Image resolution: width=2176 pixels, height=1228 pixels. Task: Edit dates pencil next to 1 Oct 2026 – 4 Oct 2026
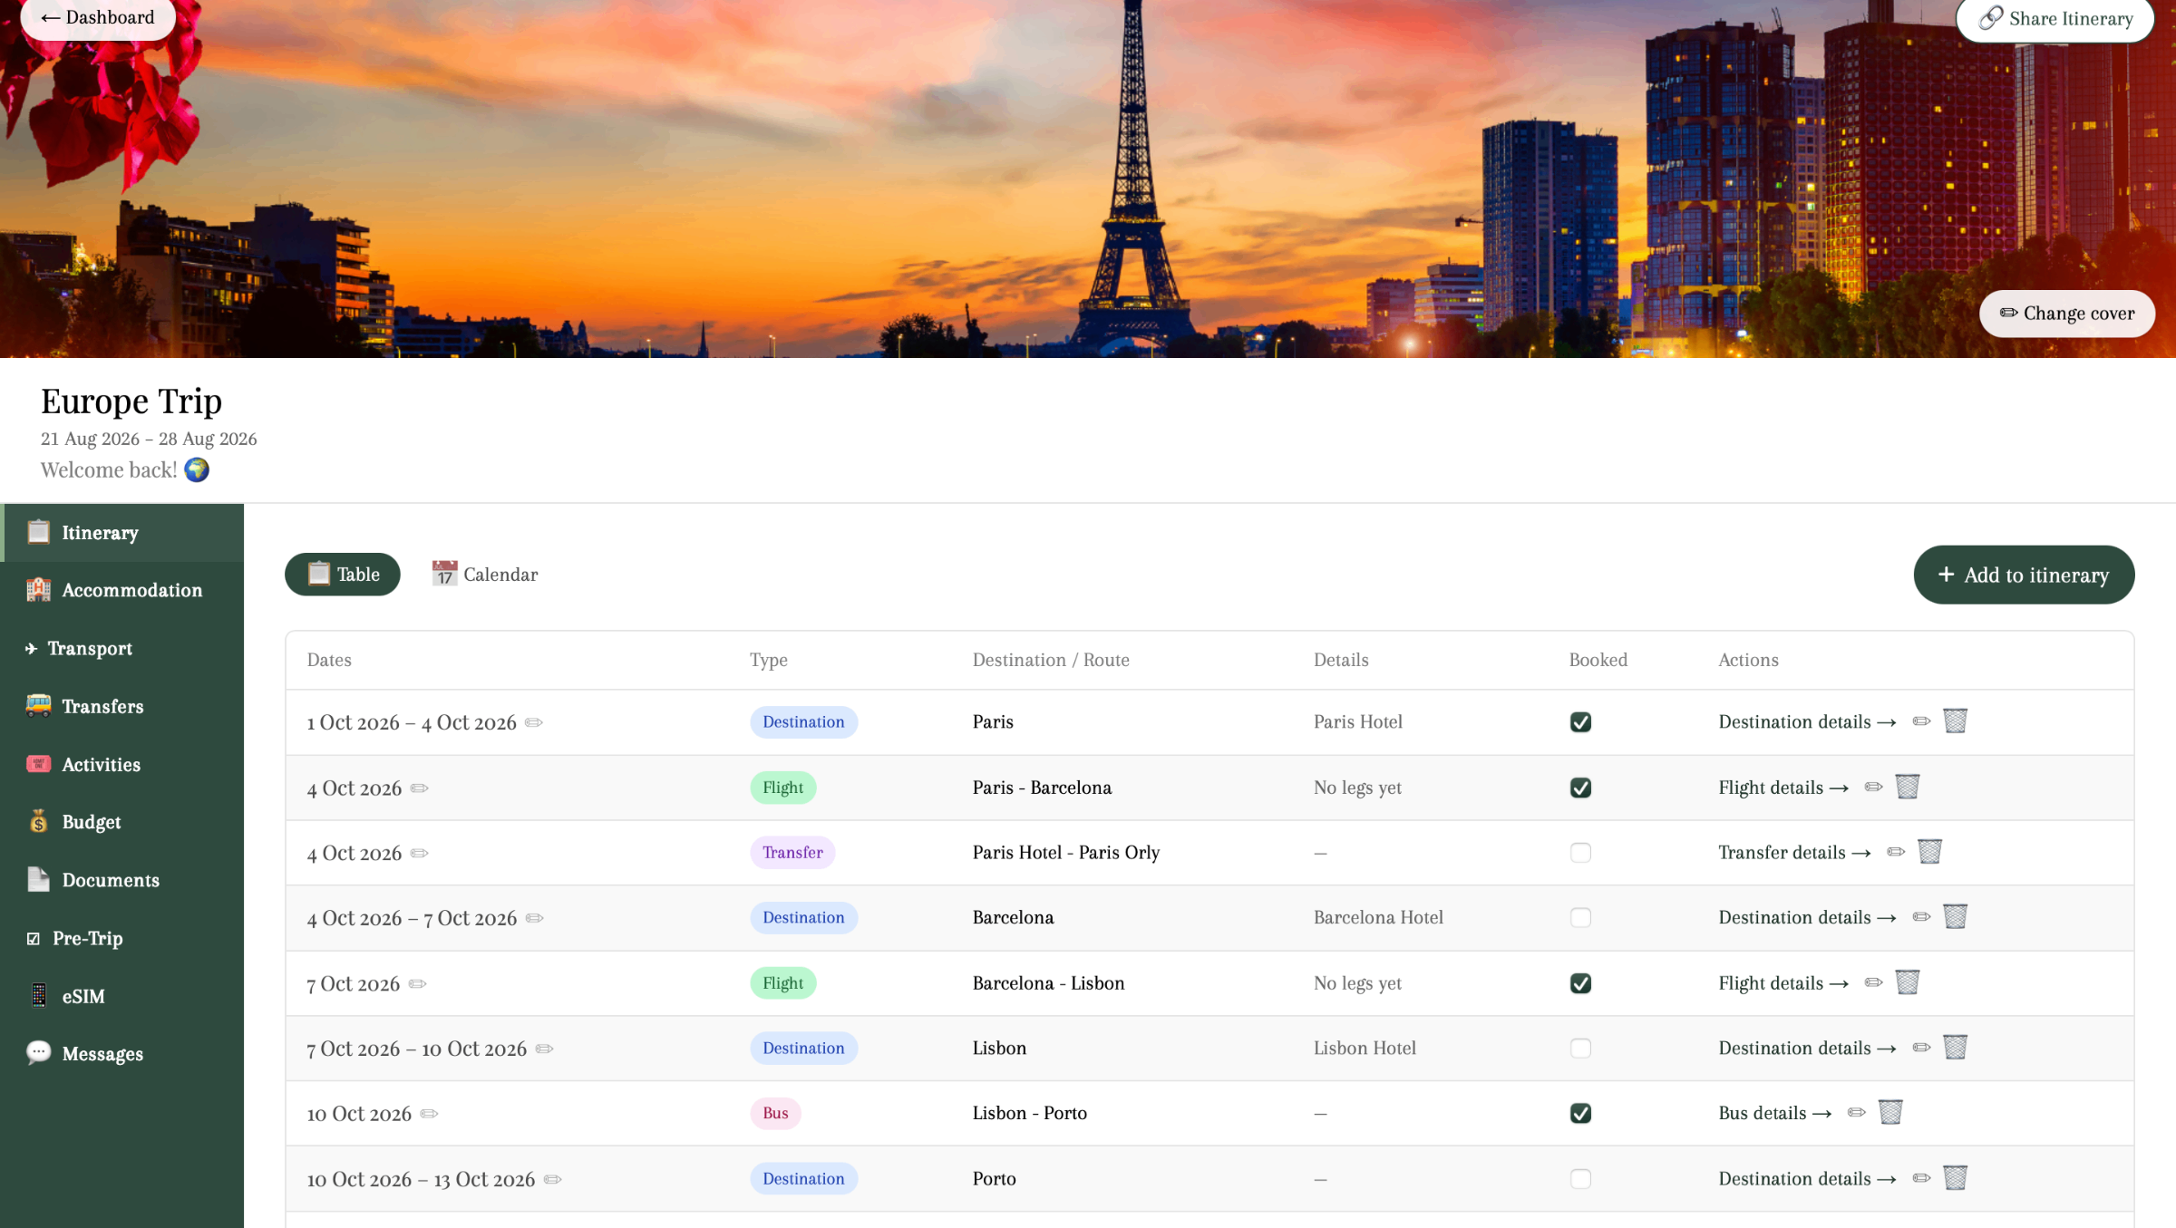click(x=534, y=722)
